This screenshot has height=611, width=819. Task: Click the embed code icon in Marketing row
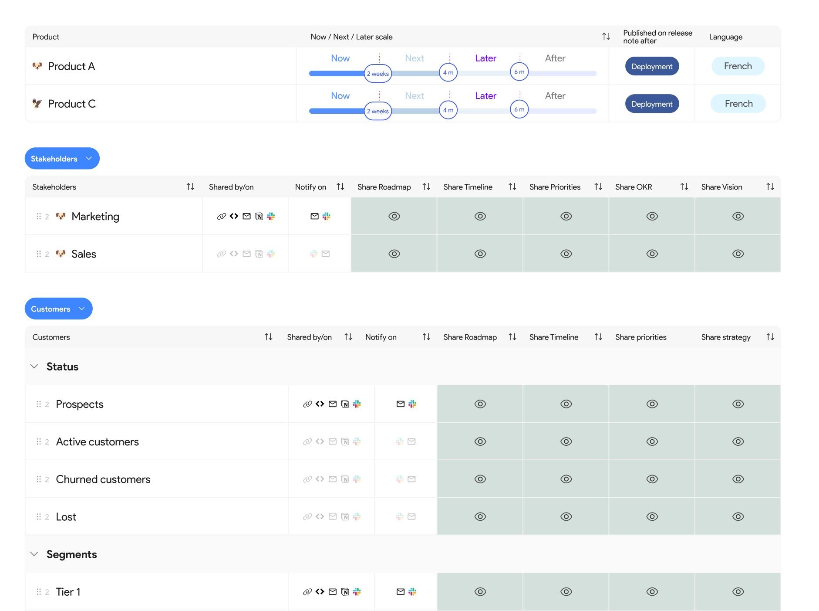point(234,216)
